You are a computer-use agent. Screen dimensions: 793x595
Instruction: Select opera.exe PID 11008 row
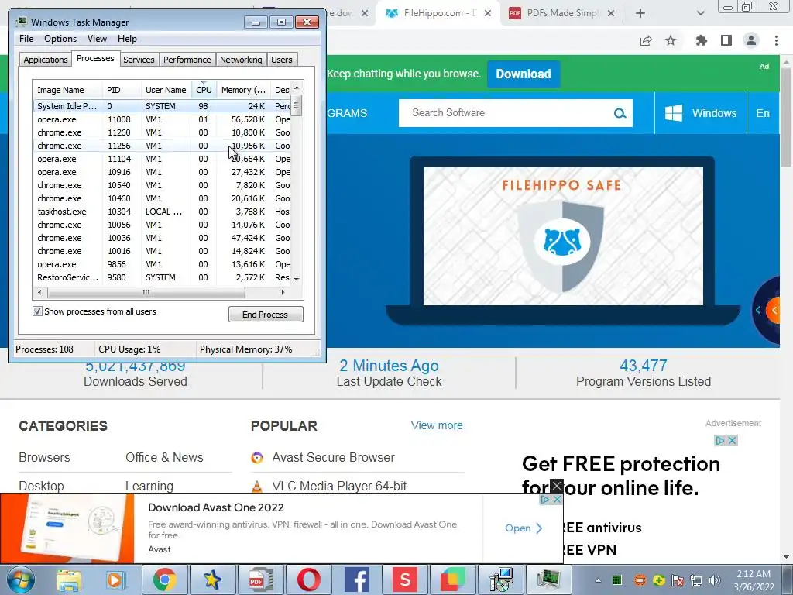click(161, 119)
